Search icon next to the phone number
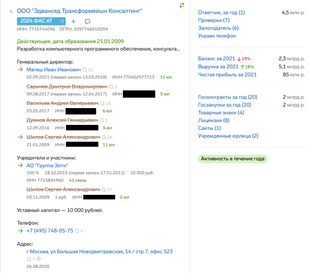Image resolution: width=310 pixels, height=273 pixels. [x=77, y=231]
